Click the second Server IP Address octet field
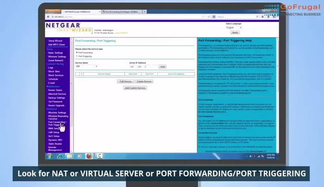Image resolution: width=324 pixels, height=187 pixels. (139, 67)
